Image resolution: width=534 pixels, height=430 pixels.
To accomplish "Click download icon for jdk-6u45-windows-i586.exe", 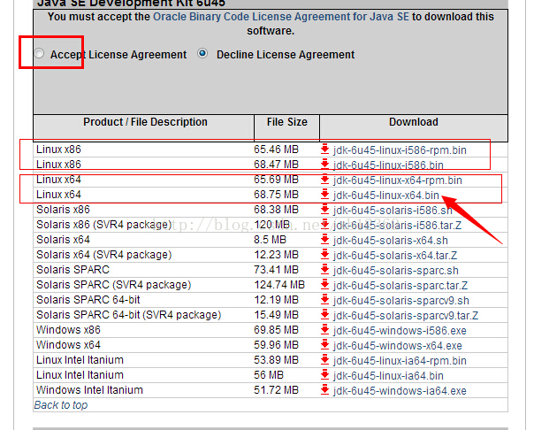I will (324, 330).
